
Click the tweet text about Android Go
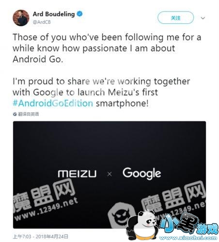tap(107, 48)
